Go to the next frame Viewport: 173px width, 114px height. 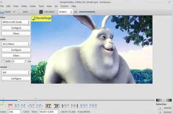coord(23,106)
